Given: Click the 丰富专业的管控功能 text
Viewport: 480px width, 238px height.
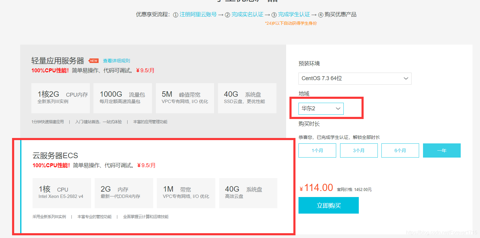Looking at the screenshot, I should coord(94,217).
